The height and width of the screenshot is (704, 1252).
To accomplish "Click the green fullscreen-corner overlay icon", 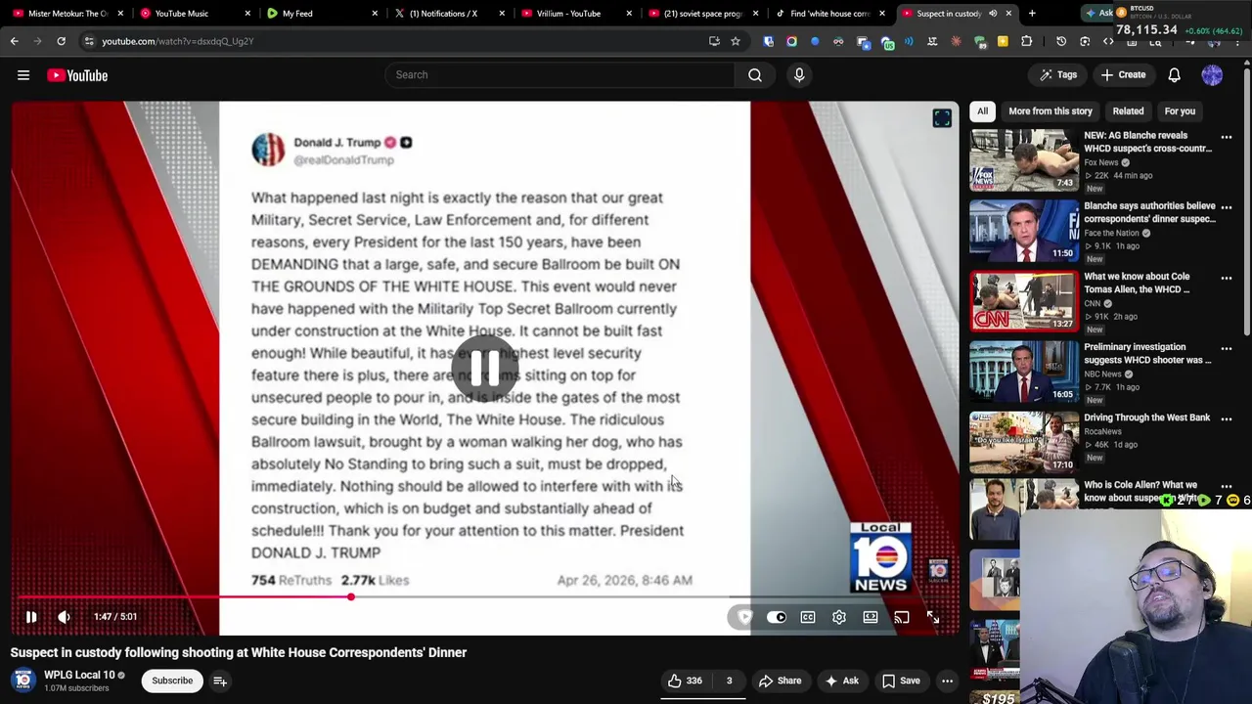I will click(x=942, y=118).
